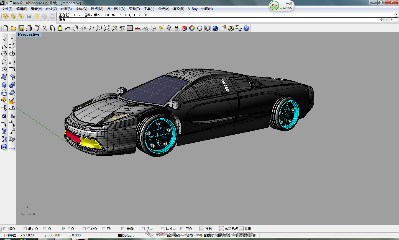Enable the 端点 osnap checkbox

pyautogui.click(x=5, y=228)
